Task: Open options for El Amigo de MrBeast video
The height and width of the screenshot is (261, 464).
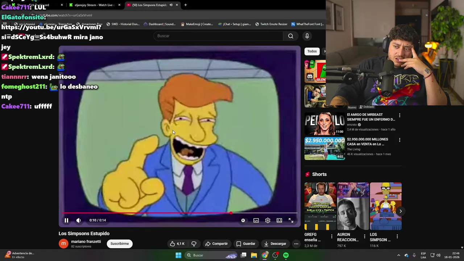Action: 399,115
